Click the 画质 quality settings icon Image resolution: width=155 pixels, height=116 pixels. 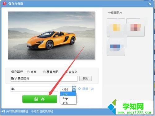[x=79, y=89]
